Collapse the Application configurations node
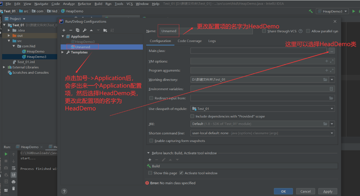Image resolution: width=360 pixels, height=196 pixels. point(63,37)
